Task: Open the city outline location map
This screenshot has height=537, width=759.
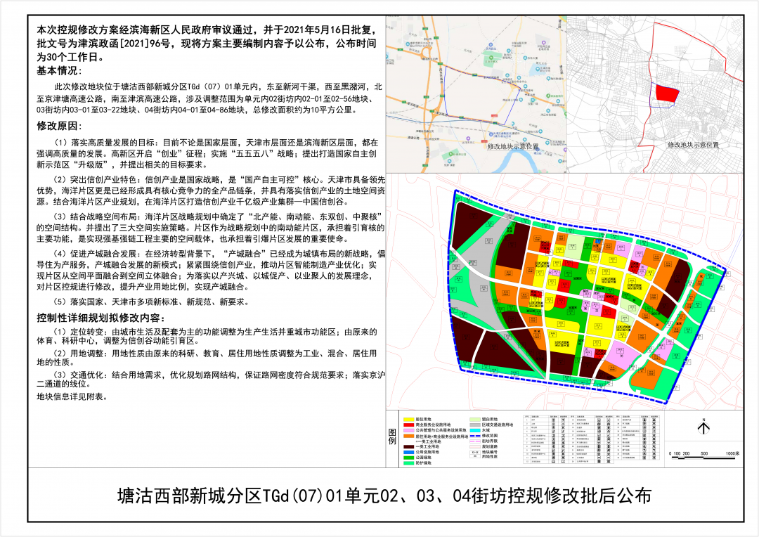Action: [x=655, y=94]
